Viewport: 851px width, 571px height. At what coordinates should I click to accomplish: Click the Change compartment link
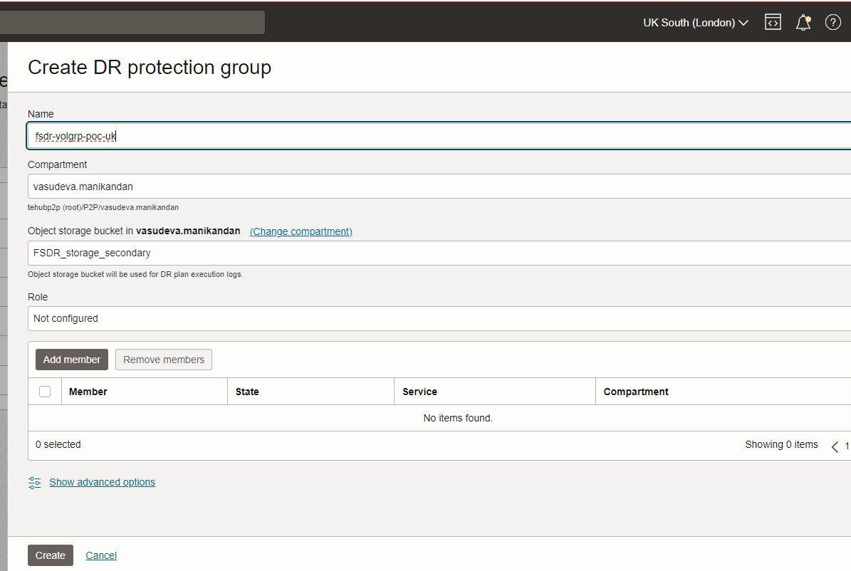tap(301, 231)
